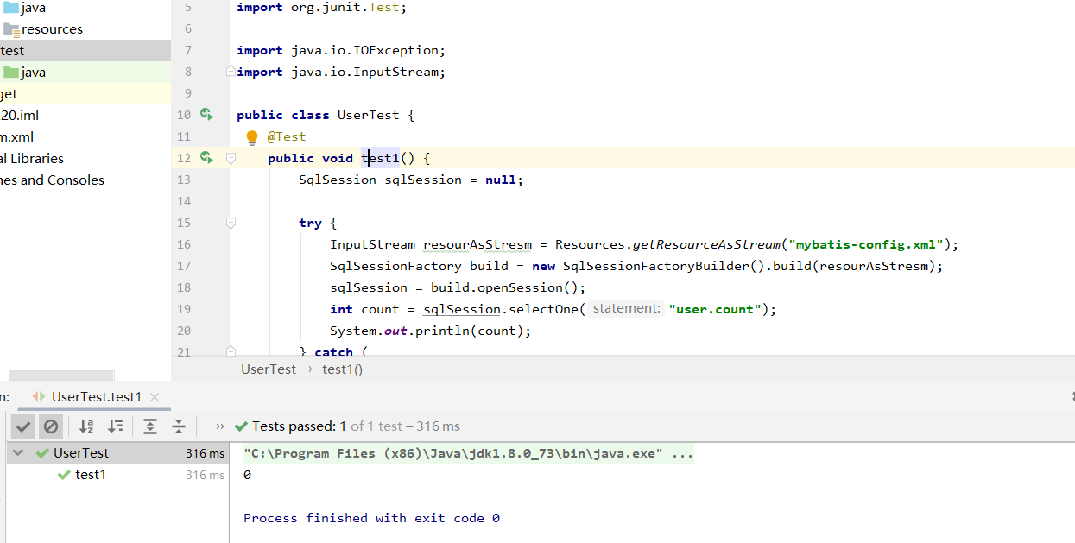Place the caret on the UserTest class name

(x=369, y=115)
